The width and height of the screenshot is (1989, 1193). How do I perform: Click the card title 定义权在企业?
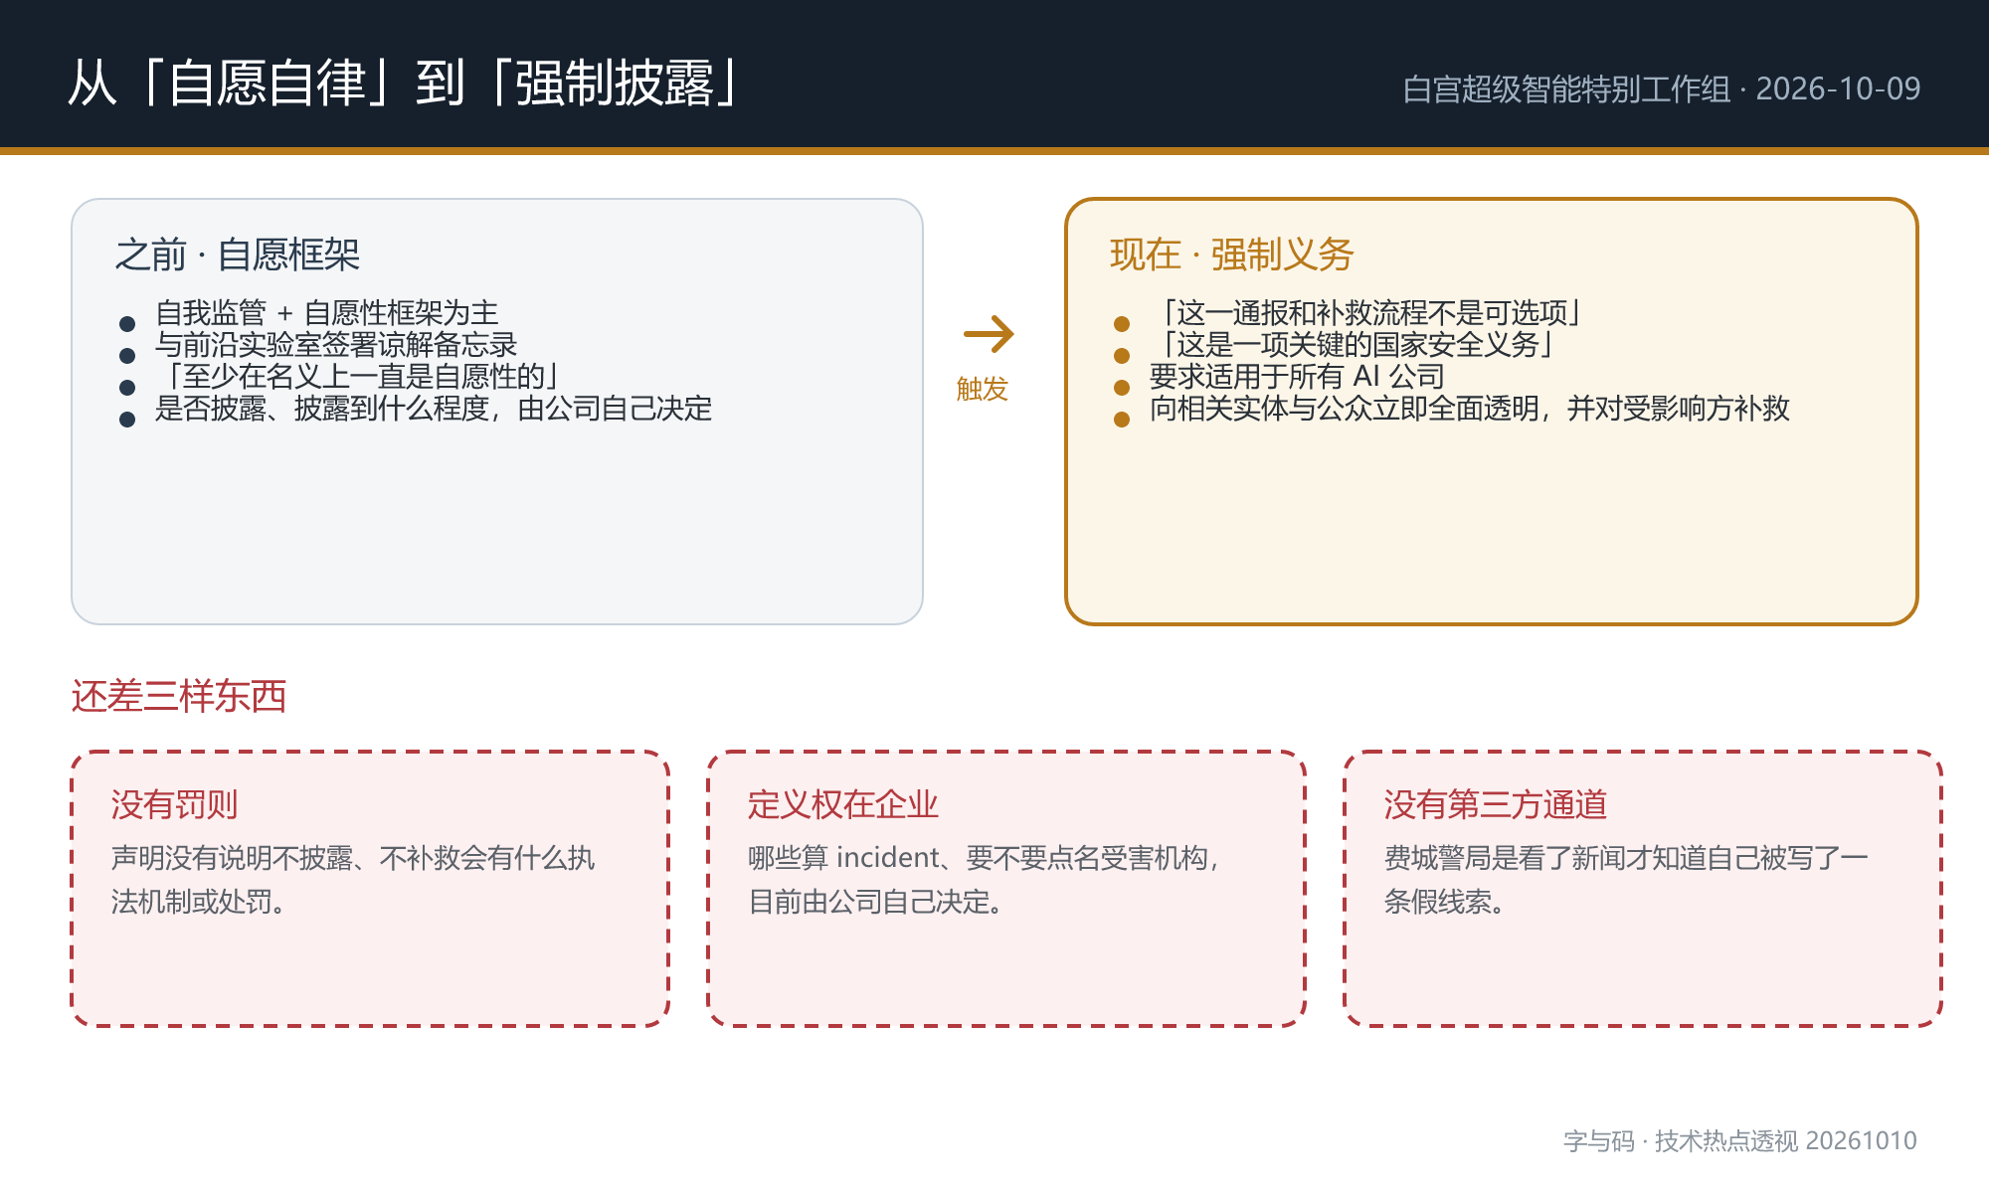pyautogui.click(x=843, y=804)
